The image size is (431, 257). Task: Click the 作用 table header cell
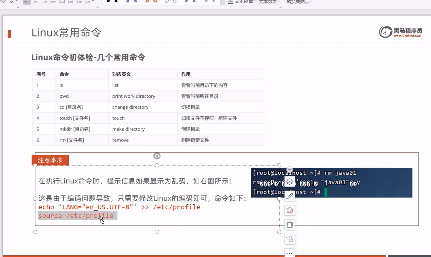[x=221, y=74]
